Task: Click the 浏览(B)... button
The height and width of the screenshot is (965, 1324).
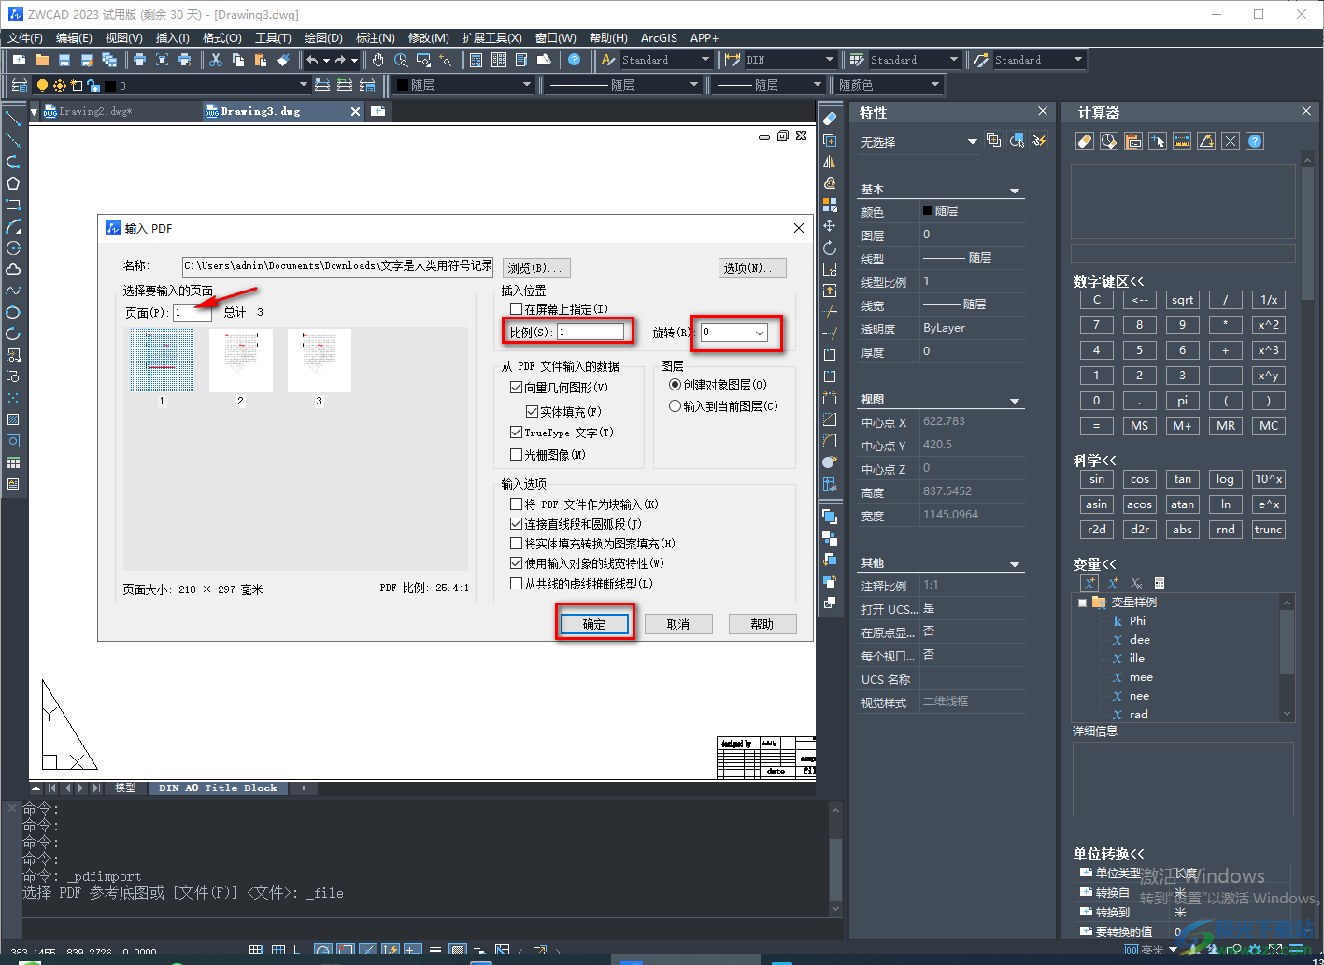Action: tap(536, 268)
